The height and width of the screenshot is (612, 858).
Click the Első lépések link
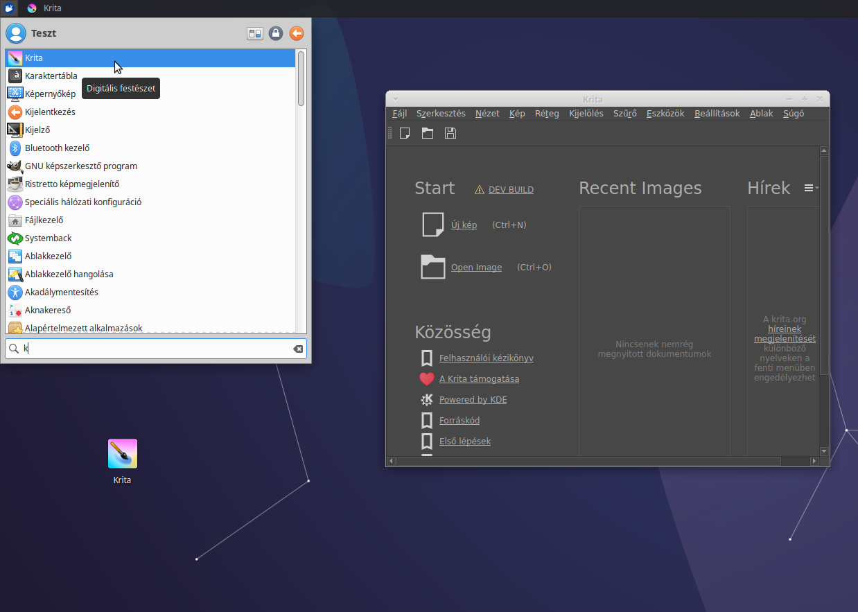tap(465, 441)
